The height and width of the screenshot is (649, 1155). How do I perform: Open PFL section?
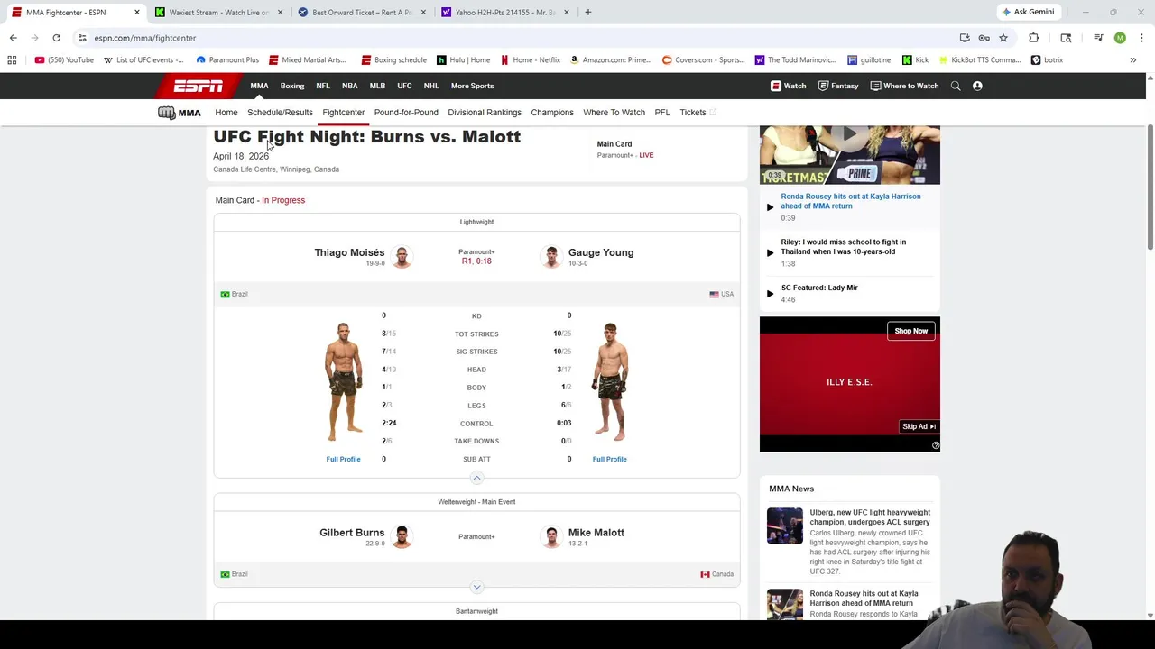point(662,113)
